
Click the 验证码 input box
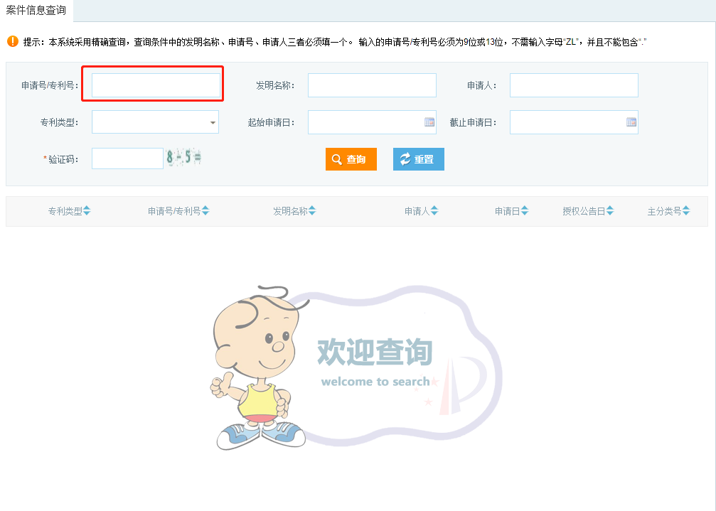pyautogui.click(x=127, y=158)
